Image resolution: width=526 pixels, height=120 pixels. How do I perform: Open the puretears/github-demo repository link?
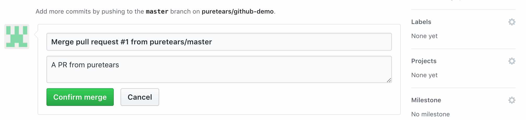tap(238, 11)
